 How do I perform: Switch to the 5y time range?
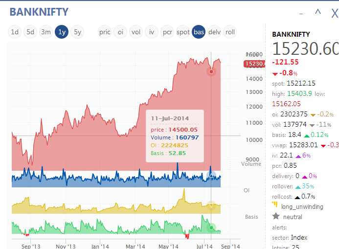tap(77, 32)
